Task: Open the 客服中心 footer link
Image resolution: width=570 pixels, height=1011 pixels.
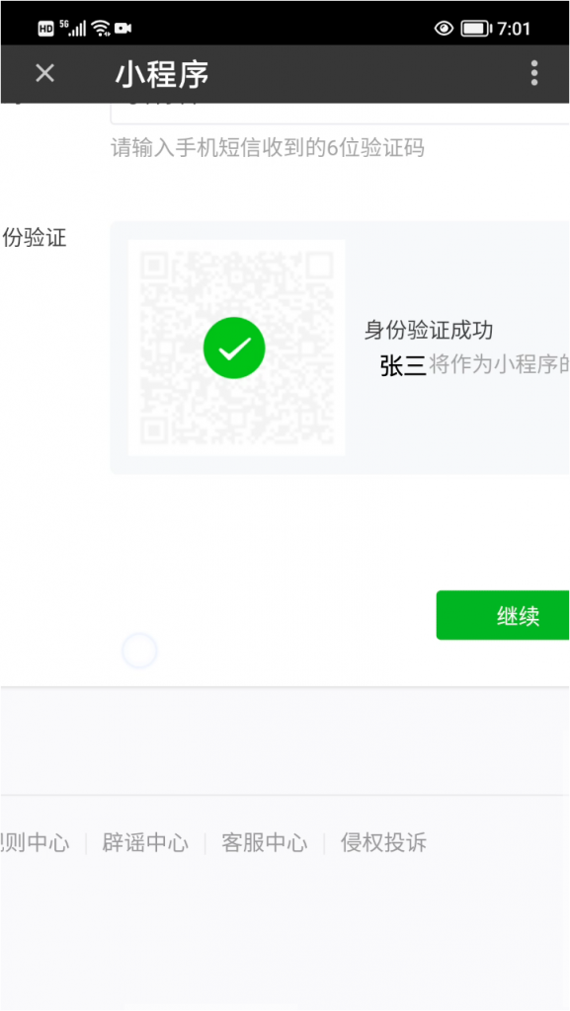Action: coord(265,843)
